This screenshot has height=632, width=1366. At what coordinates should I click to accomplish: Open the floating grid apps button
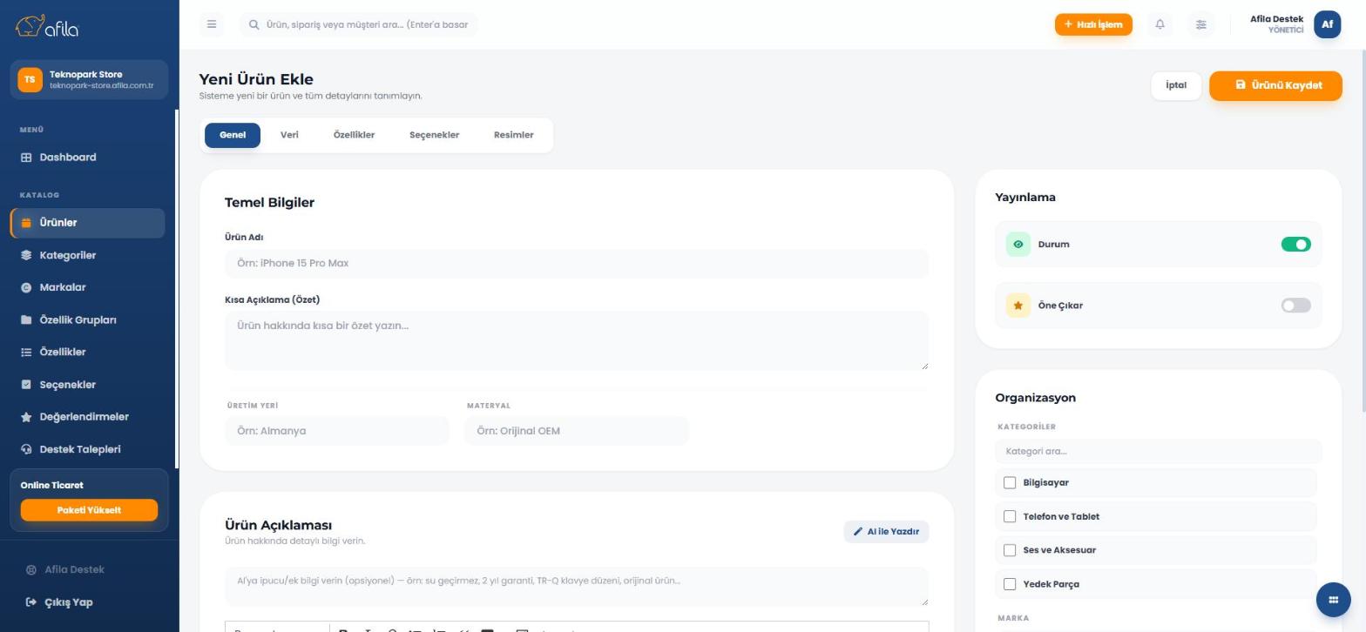(x=1333, y=600)
